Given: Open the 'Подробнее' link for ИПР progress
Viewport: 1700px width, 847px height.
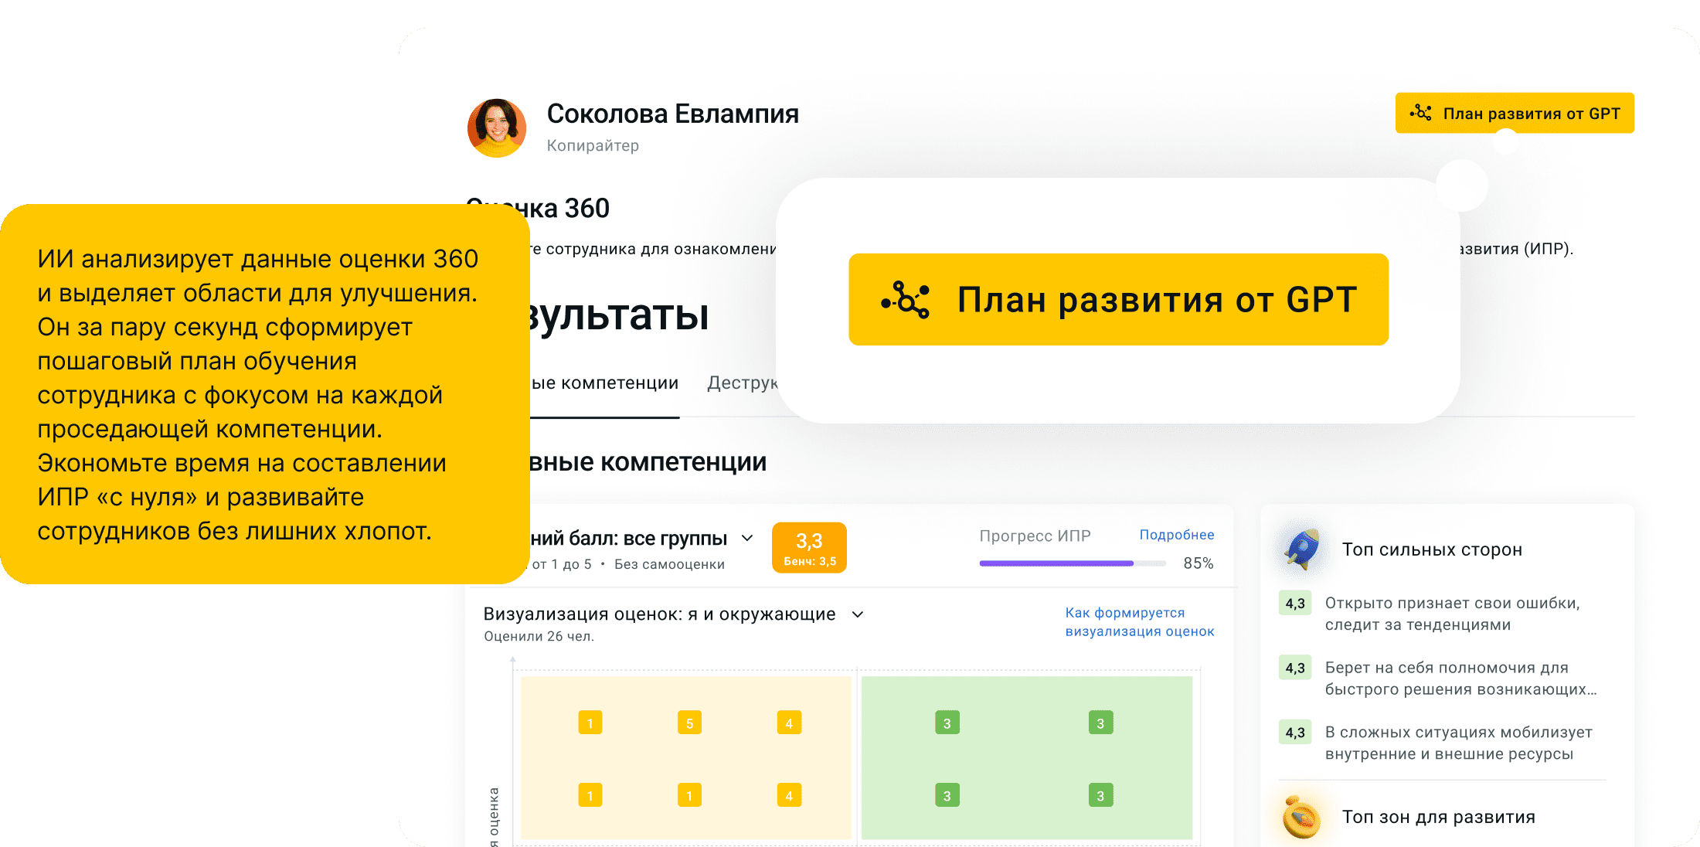Looking at the screenshot, I should pyautogui.click(x=1176, y=535).
